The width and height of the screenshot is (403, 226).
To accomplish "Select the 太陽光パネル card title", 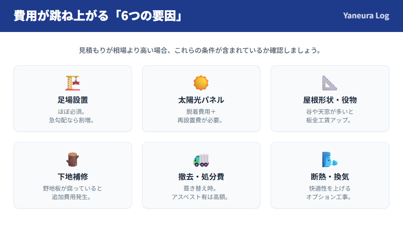I will tap(201, 100).
